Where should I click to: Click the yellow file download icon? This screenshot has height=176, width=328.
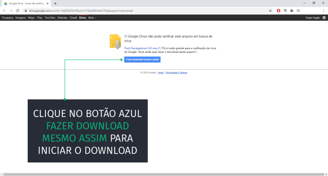pos(115,42)
